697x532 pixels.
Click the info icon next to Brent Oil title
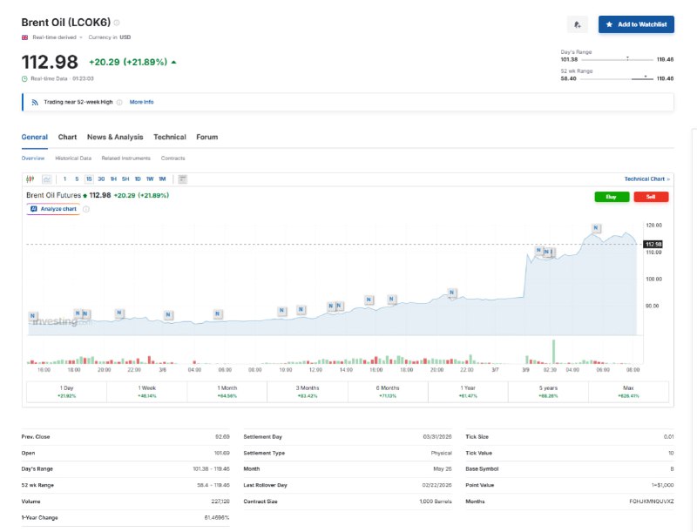coord(118,23)
